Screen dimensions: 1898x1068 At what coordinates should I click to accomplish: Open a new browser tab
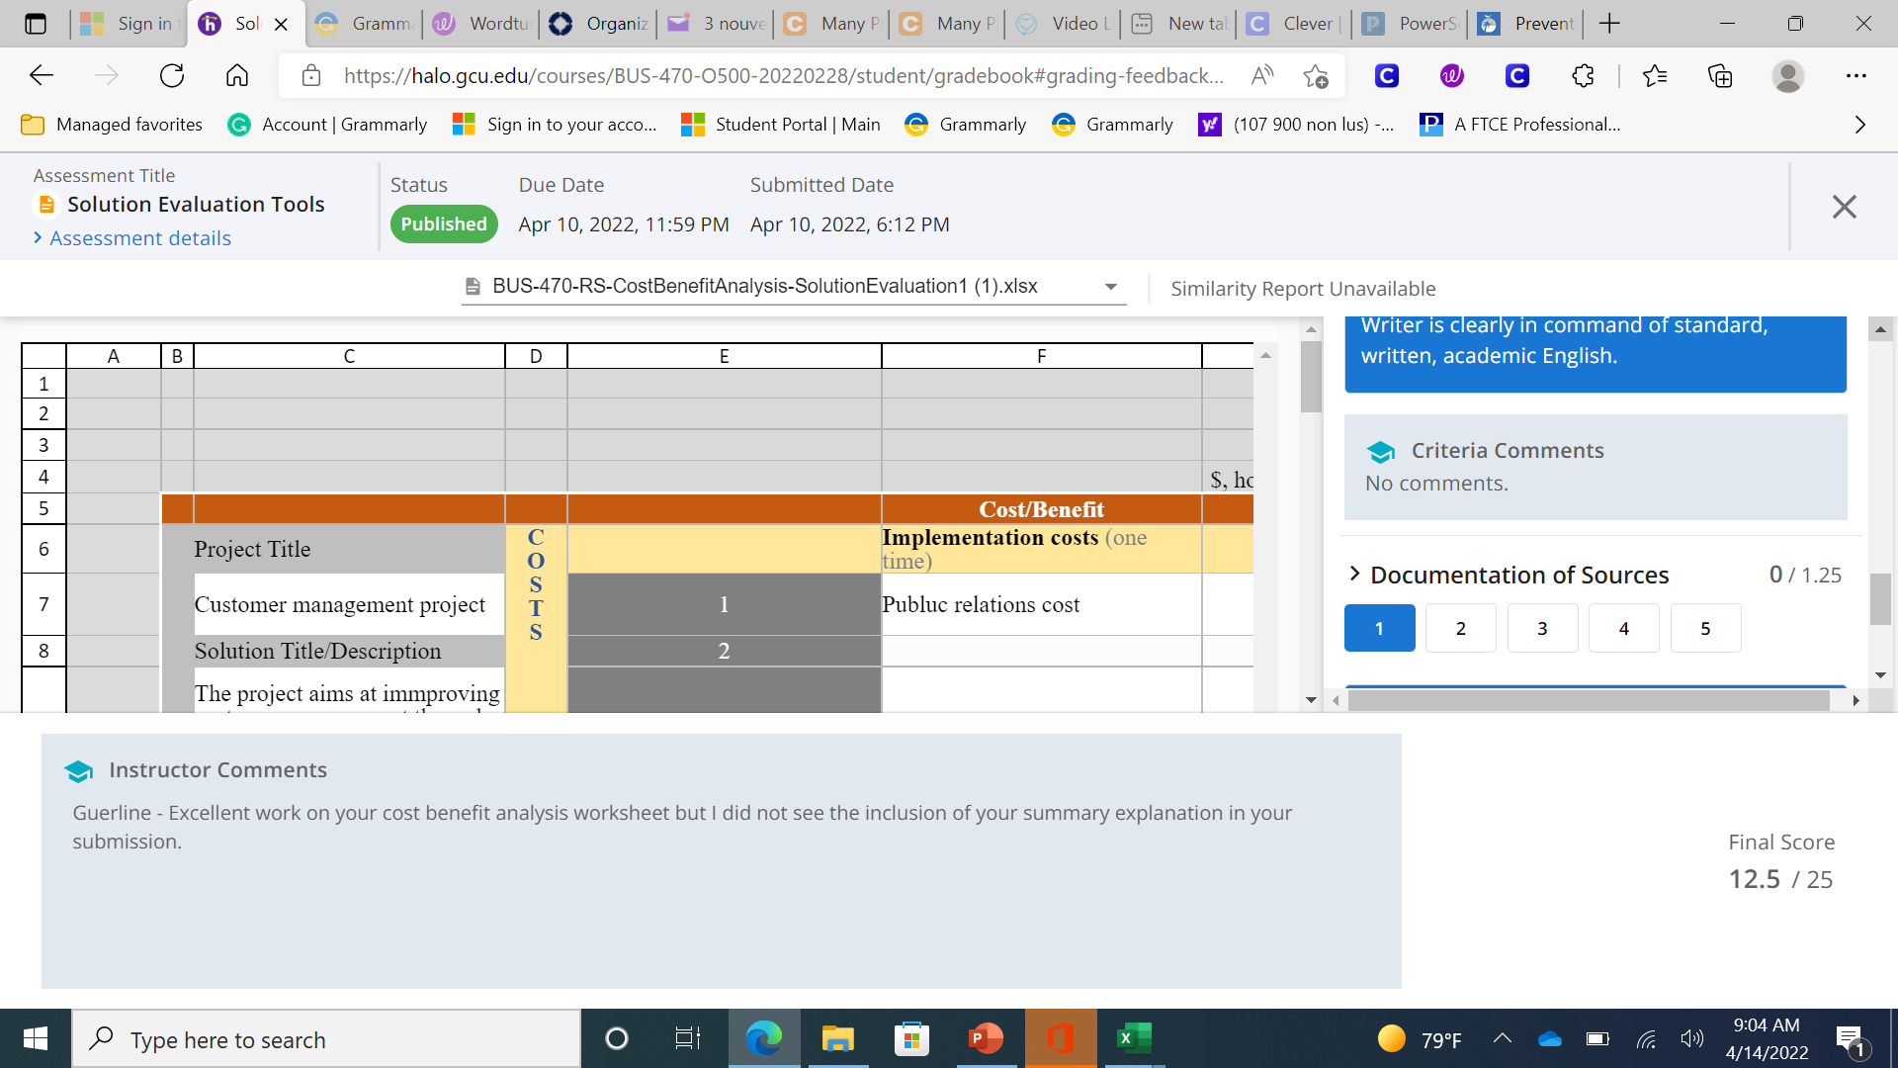(x=1609, y=23)
